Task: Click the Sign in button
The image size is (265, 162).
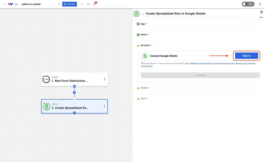Action: [x=246, y=56]
